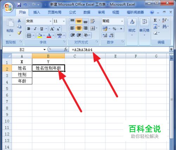This screenshot has height=150, width=176.
Task: Increase indent of cell contents
Action: click(x=79, y=35)
